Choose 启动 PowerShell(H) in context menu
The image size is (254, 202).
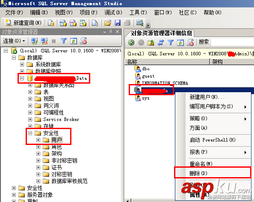[x=213, y=140]
